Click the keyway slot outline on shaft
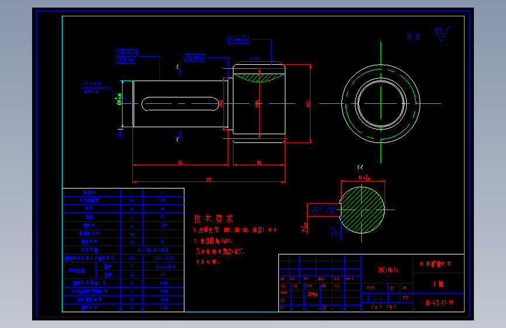This screenshot has height=328, width=506. (x=180, y=104)
